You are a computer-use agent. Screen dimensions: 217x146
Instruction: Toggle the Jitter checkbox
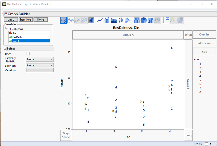click(x=28, y=53)
